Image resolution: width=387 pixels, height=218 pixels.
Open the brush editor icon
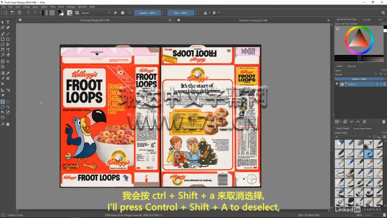point(70,13)
